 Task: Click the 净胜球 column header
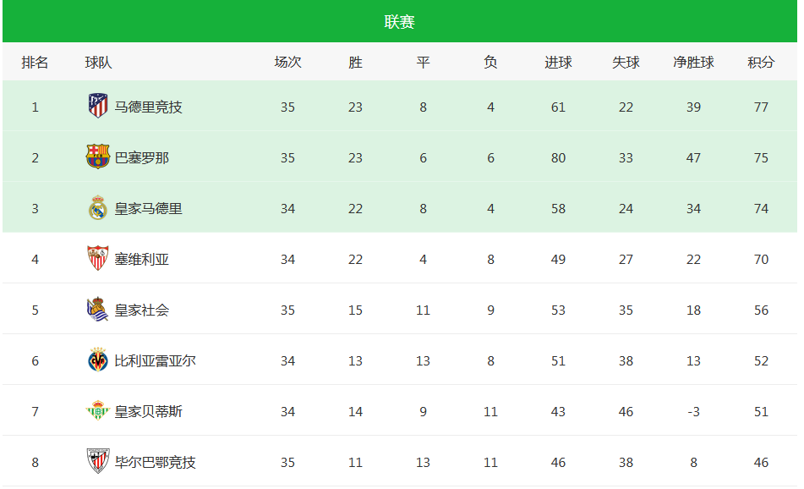pos(693,63)
